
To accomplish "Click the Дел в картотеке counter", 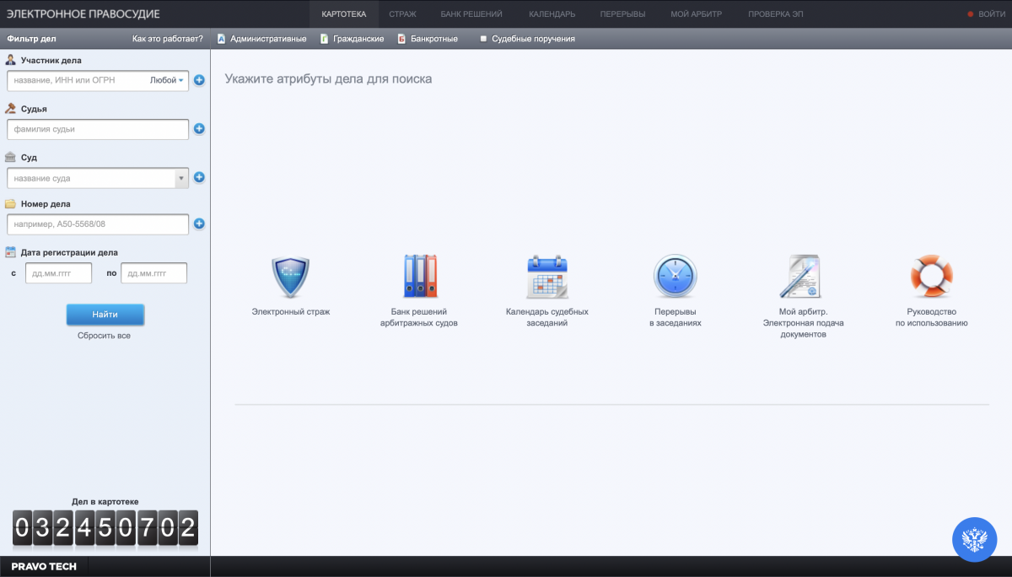I will click(105, 528).
